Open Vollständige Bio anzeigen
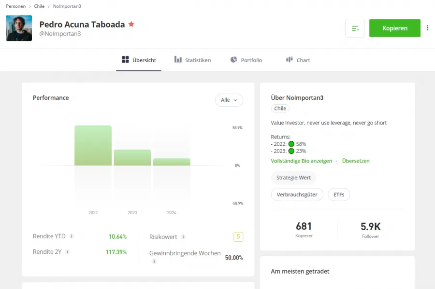 coord(302,161)
